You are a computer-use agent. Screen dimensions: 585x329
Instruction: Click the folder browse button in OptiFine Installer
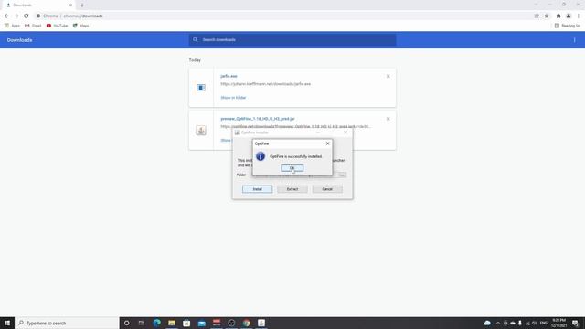[342, 175]
